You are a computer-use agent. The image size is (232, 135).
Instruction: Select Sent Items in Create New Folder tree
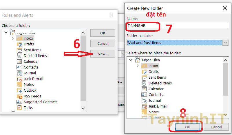[x=157, y=77]
